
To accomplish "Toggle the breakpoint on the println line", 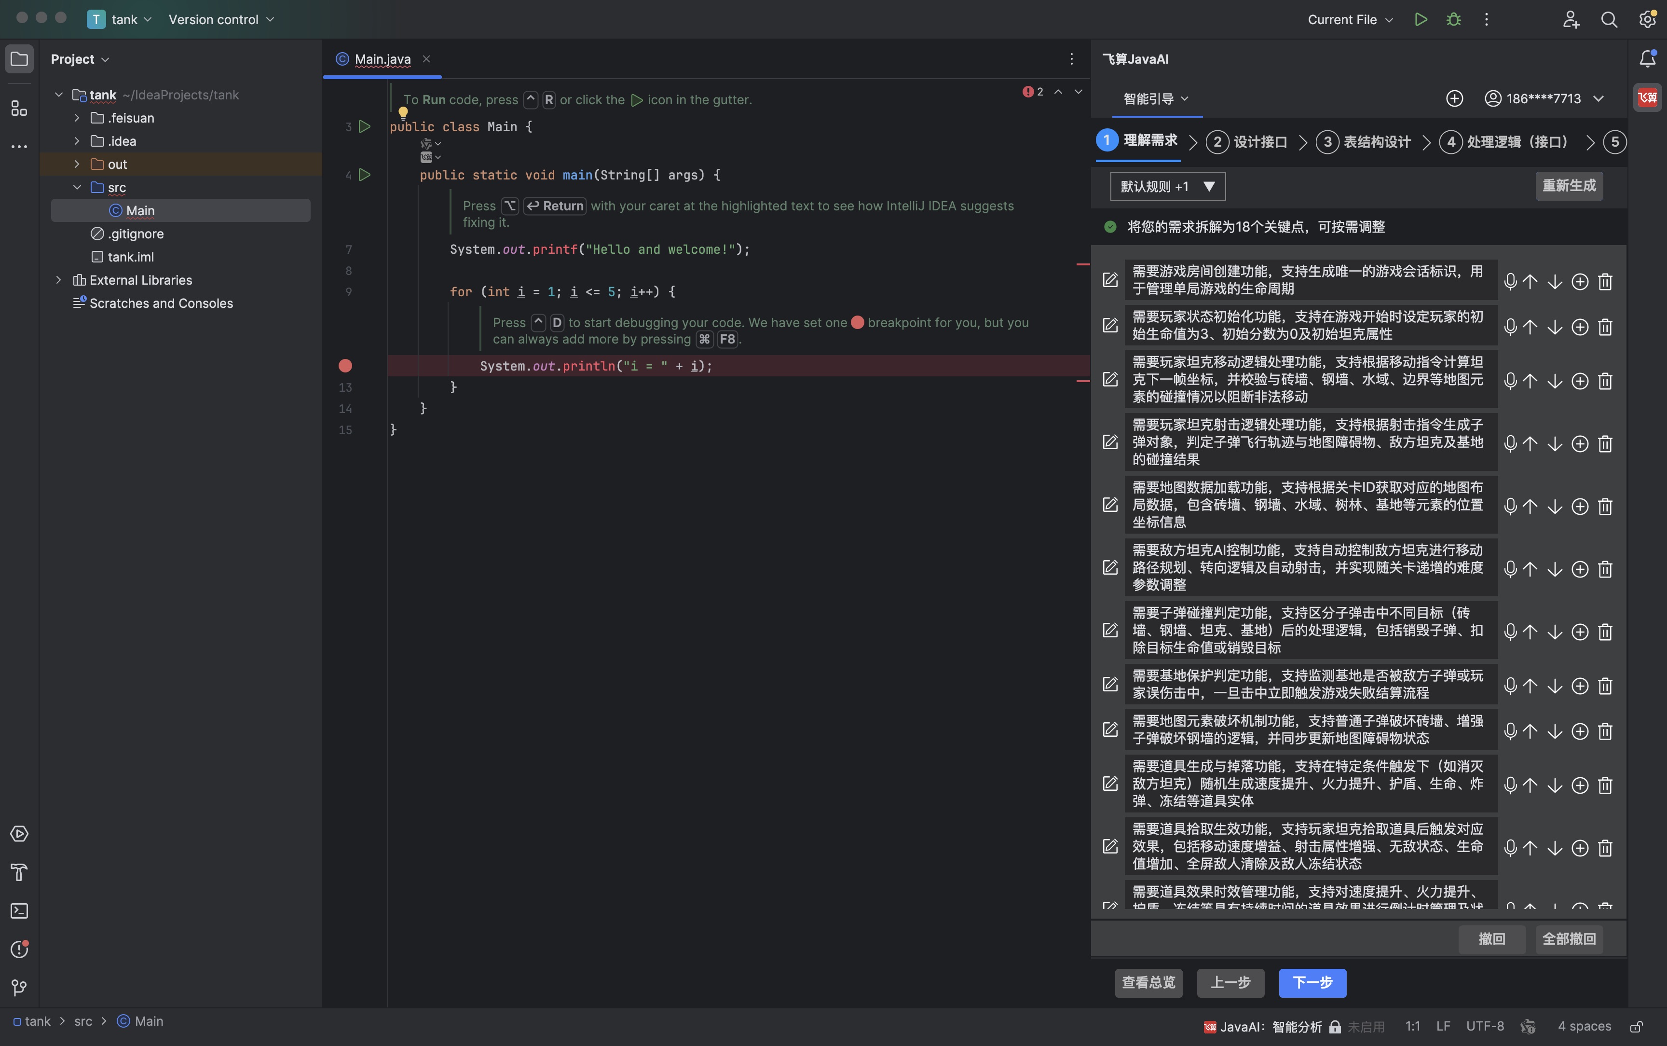I will tap(345, 366).
